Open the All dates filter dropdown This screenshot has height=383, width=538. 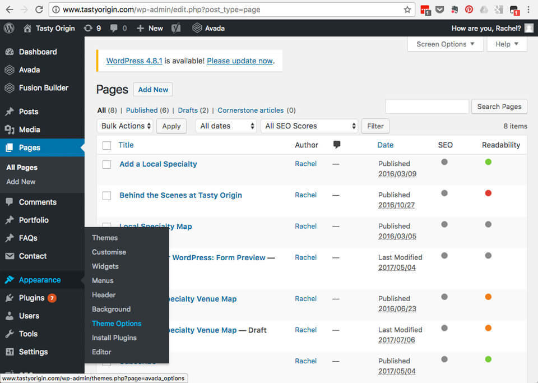pos(226,126)
